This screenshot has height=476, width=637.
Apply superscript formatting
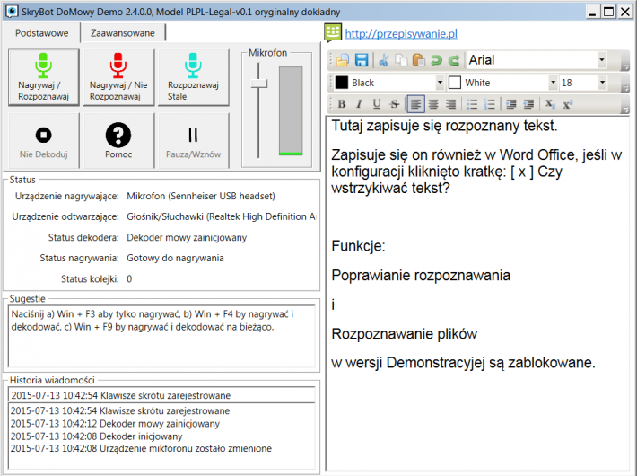point(568,104)
